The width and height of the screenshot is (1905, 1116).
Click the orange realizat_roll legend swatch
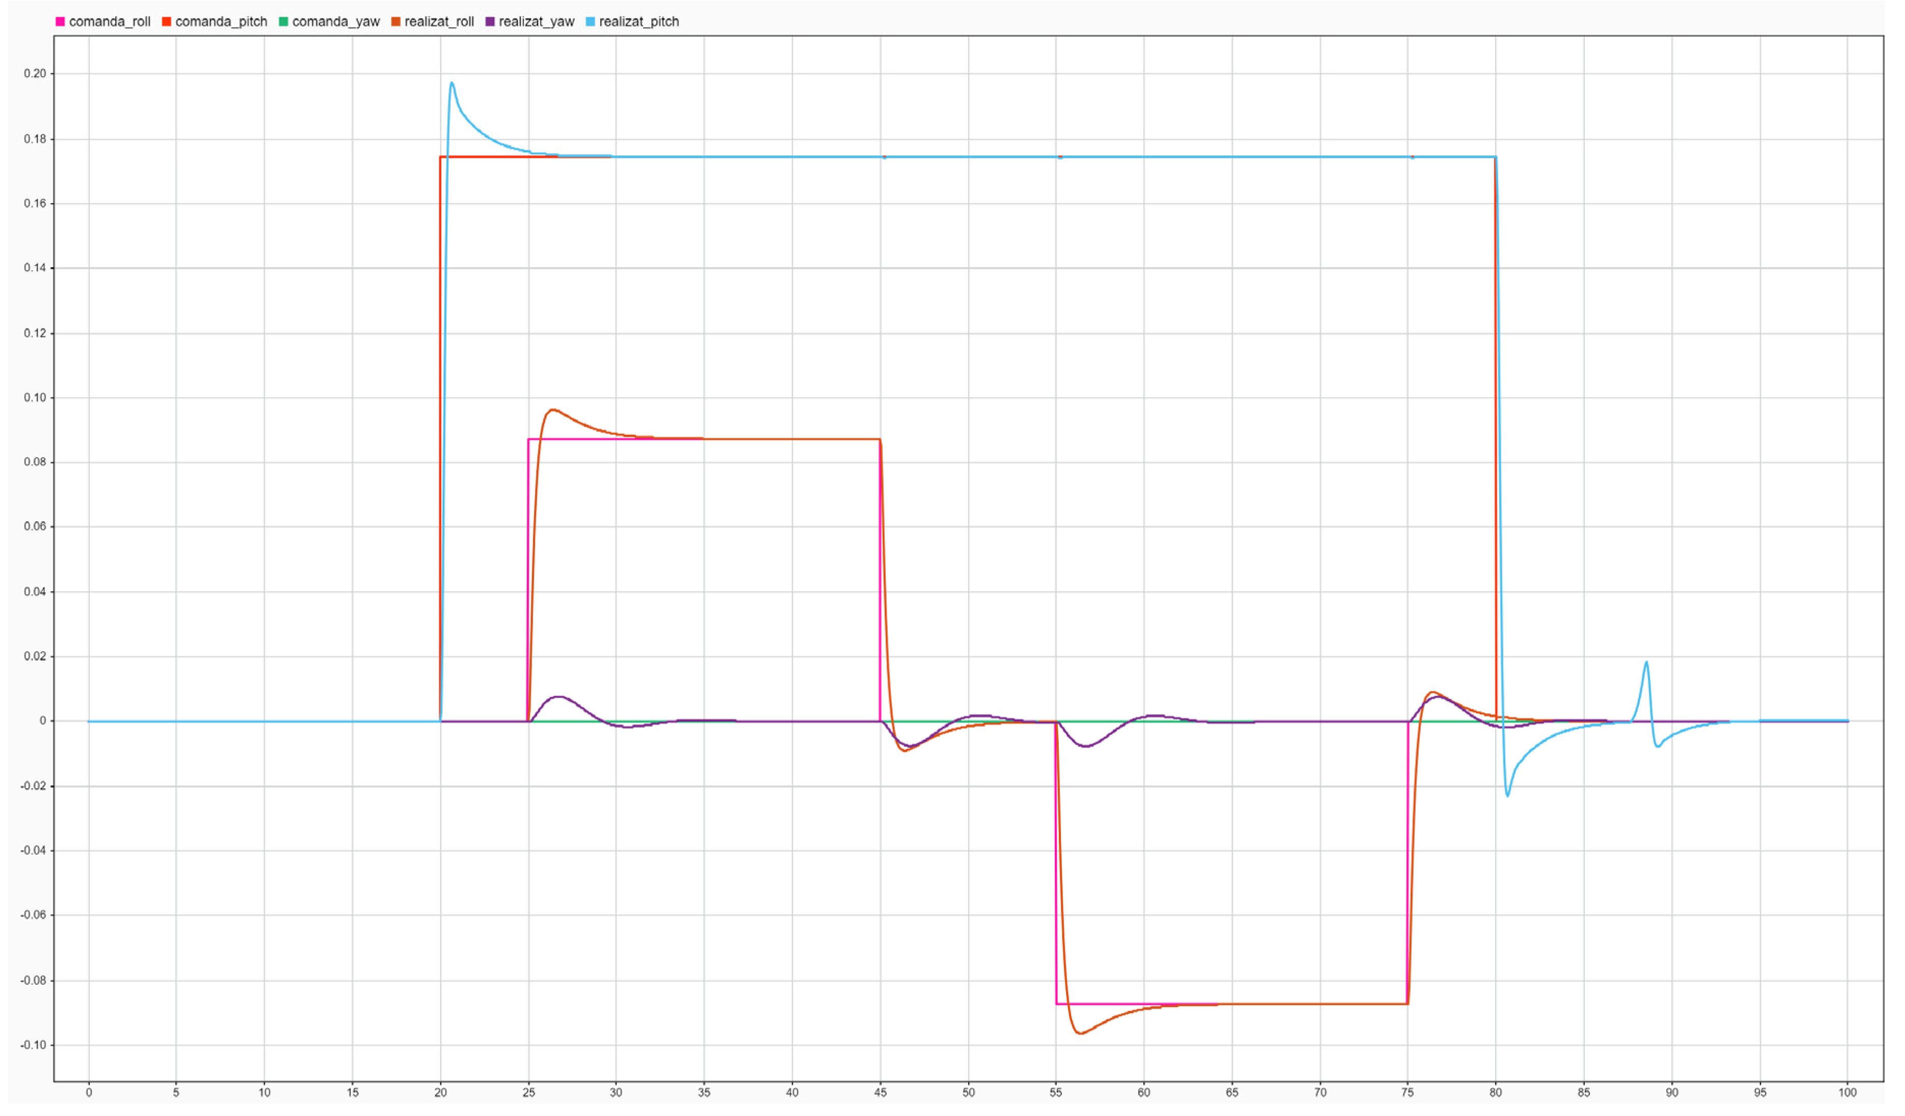(x=396, y=22)
